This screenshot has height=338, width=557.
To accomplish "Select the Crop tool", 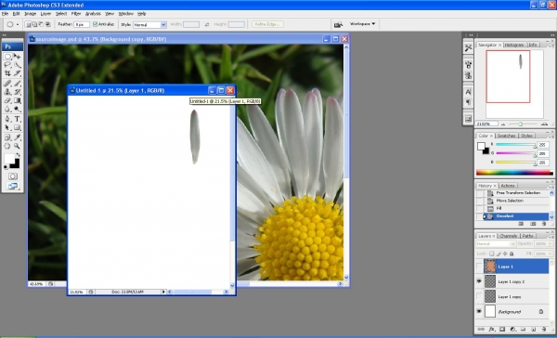I will (x=7, y=73).
